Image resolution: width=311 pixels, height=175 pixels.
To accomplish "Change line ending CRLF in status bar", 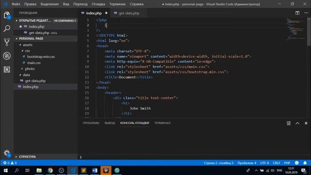I will (276, 163).
